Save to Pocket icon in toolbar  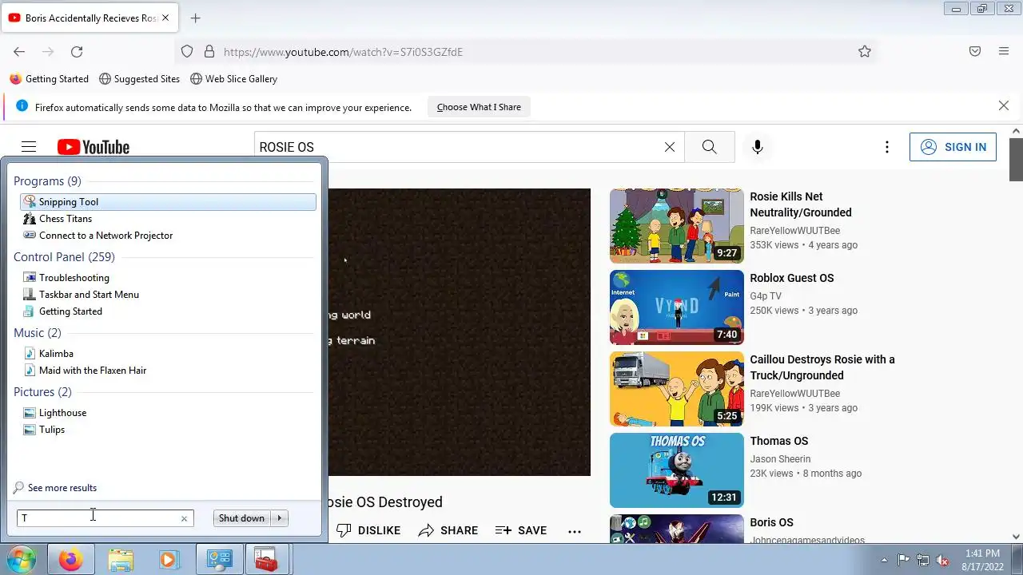[975, 52]
